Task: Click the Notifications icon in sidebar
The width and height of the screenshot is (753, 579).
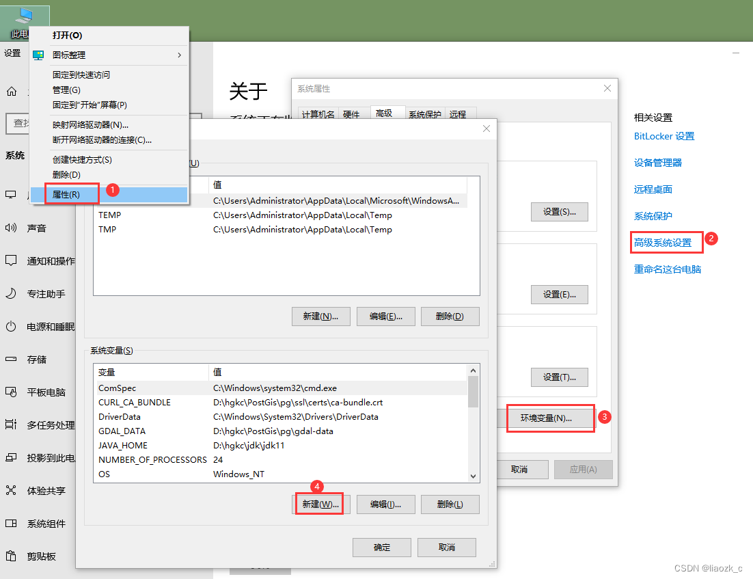Action: tap(10, 260)
